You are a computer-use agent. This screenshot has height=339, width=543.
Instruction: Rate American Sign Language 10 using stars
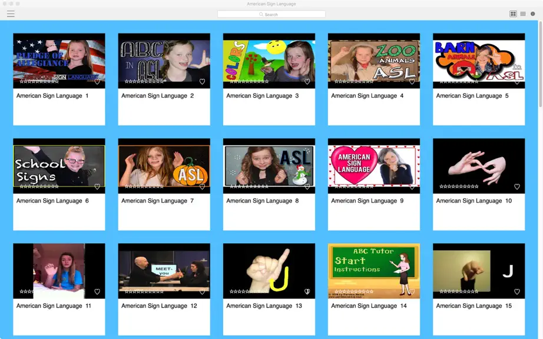coord(459,187)
